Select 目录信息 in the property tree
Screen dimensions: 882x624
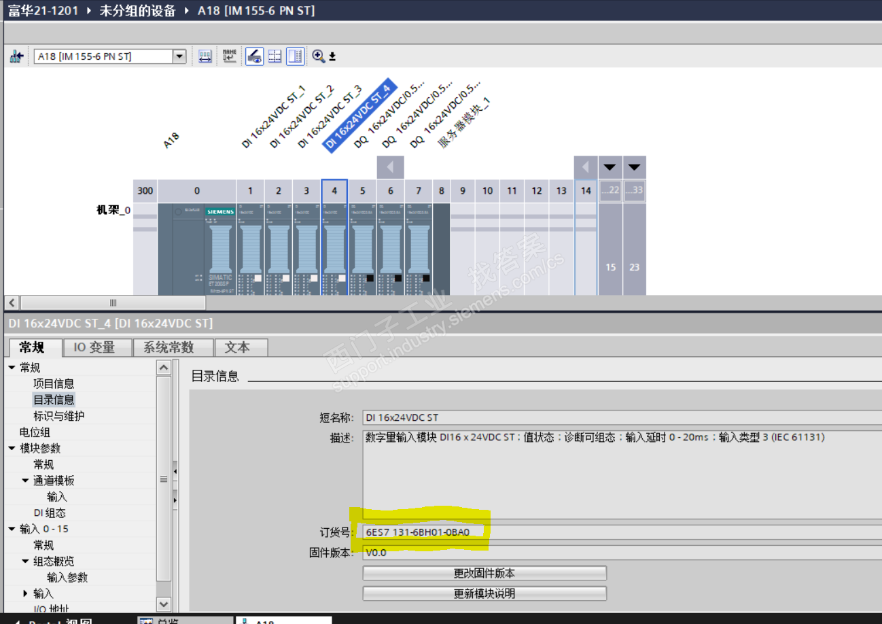pos(54,400)
